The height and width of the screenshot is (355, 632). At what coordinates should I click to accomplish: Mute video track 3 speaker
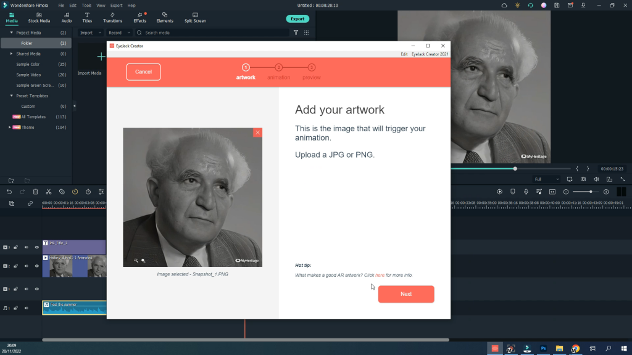pos(26,247)
